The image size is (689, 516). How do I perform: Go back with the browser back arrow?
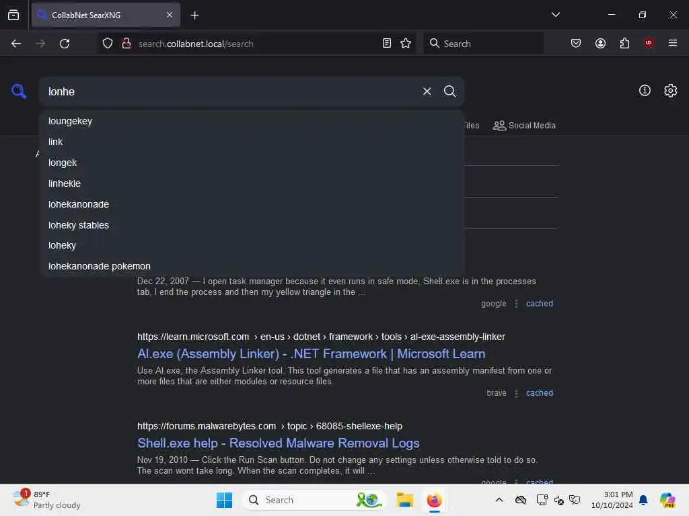pos(16,44)
